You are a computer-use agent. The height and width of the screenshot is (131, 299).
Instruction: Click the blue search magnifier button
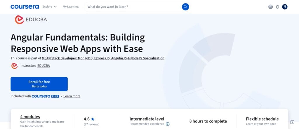pyautogui.click(x=185, y=7)
